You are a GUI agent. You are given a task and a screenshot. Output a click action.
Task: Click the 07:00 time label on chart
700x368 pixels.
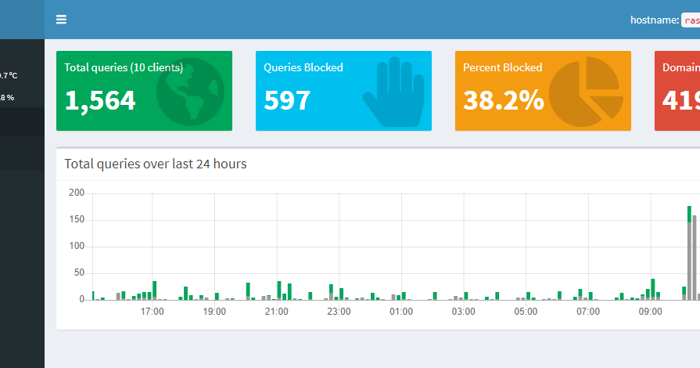(x=588, y=312)
